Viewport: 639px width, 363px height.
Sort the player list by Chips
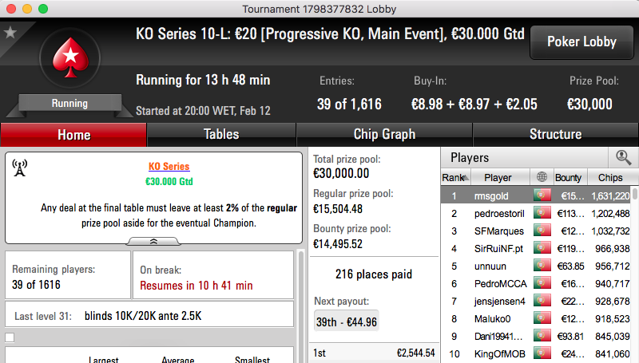tap(610, 177)
